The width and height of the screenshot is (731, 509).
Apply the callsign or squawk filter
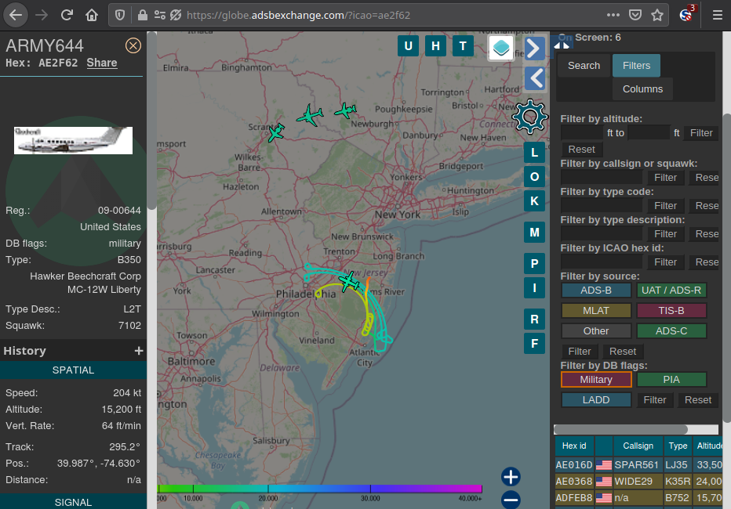coord(665,178)
